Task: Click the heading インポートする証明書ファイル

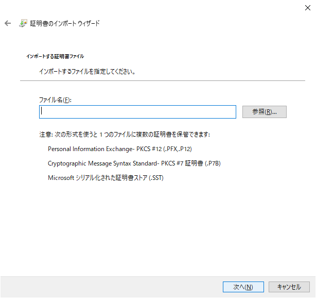Action: (x=55, y=56)
